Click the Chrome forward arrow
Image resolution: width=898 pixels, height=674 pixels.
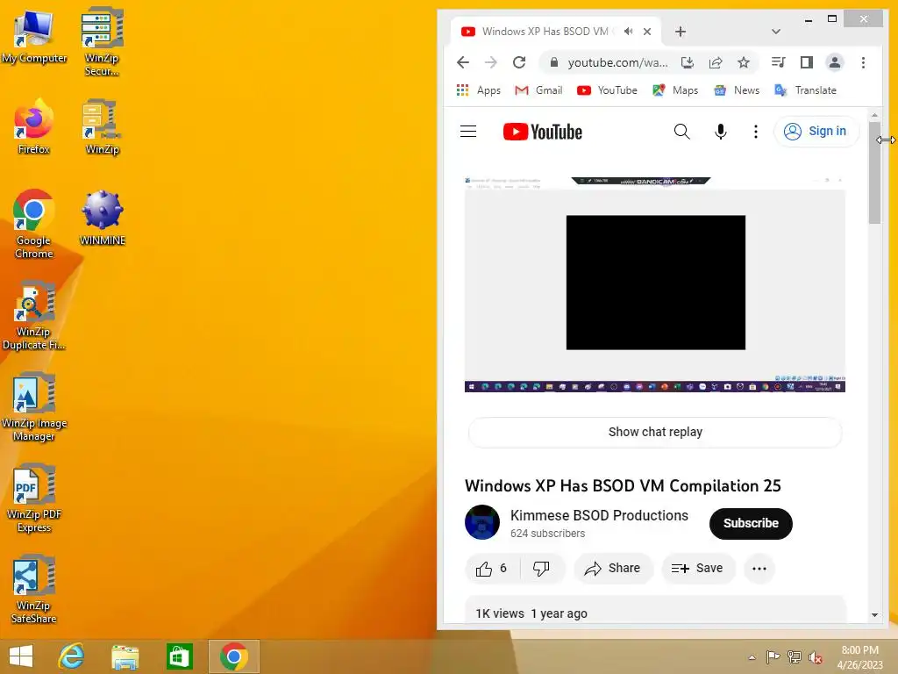point(491,62)
